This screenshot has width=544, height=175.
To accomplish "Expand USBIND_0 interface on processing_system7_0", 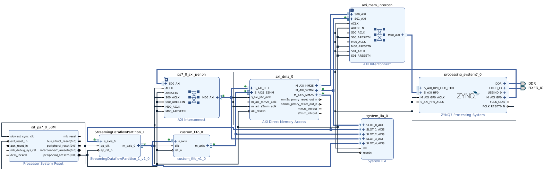I will 505,93.
